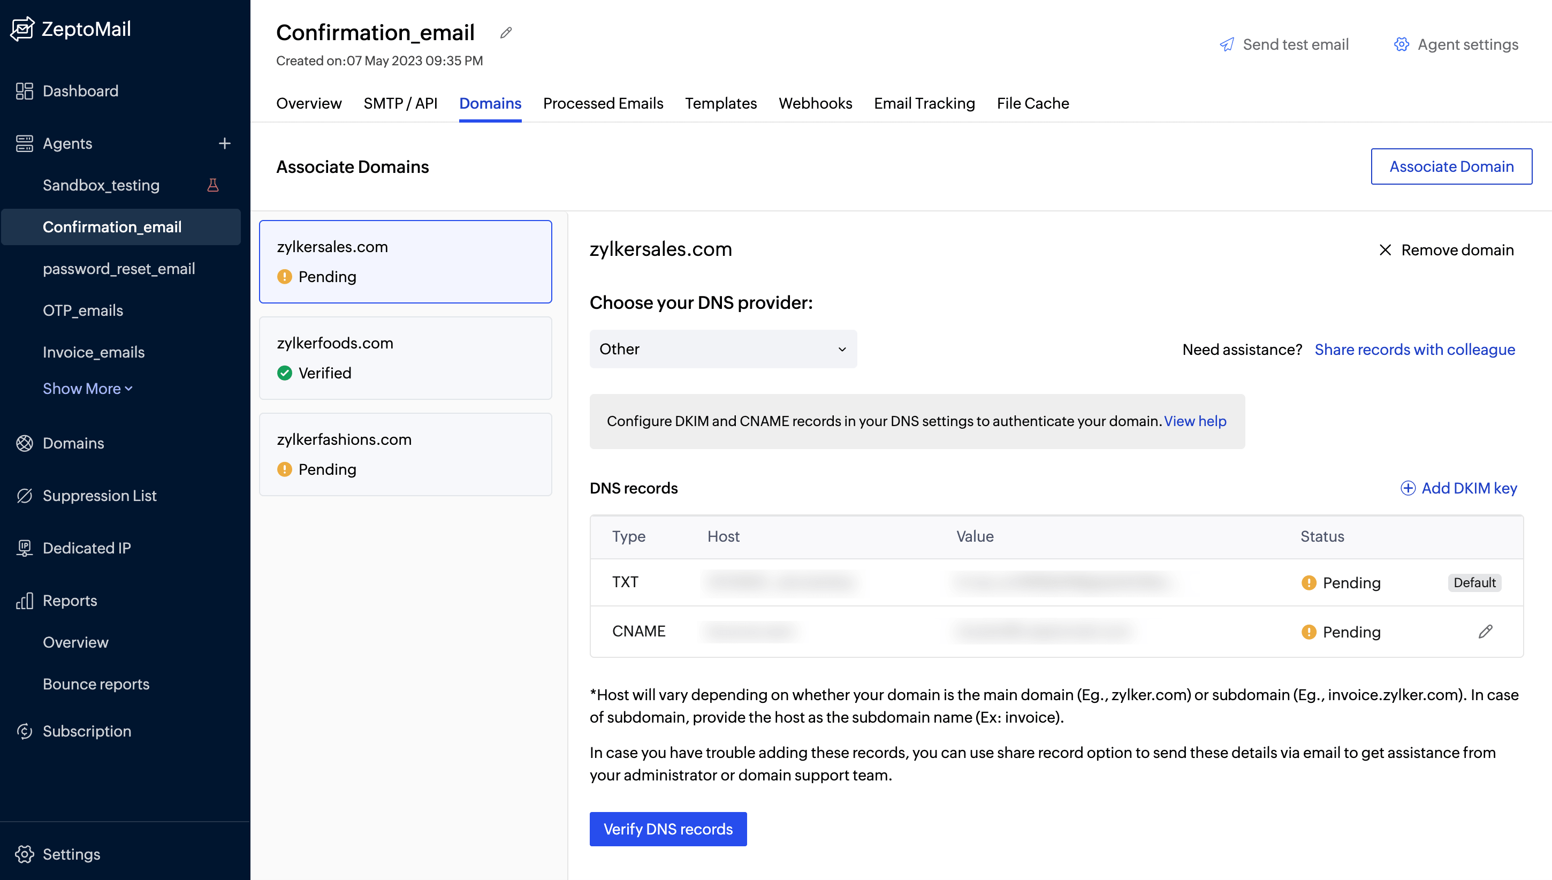Expand Show More in the agents list
The width and height of the screenshot is (1552, 880).
pyautogui.click(x=88, y=389)
